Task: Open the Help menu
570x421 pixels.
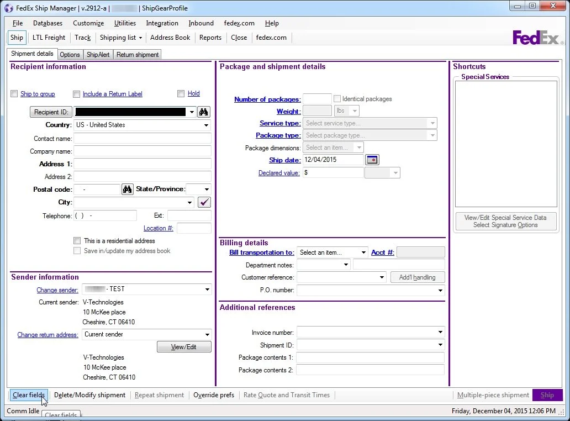Action: pyautogui.click(x=272, y=23)
